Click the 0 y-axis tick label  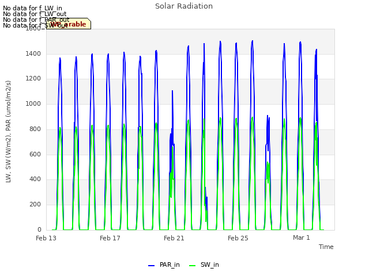coord(39,229)
